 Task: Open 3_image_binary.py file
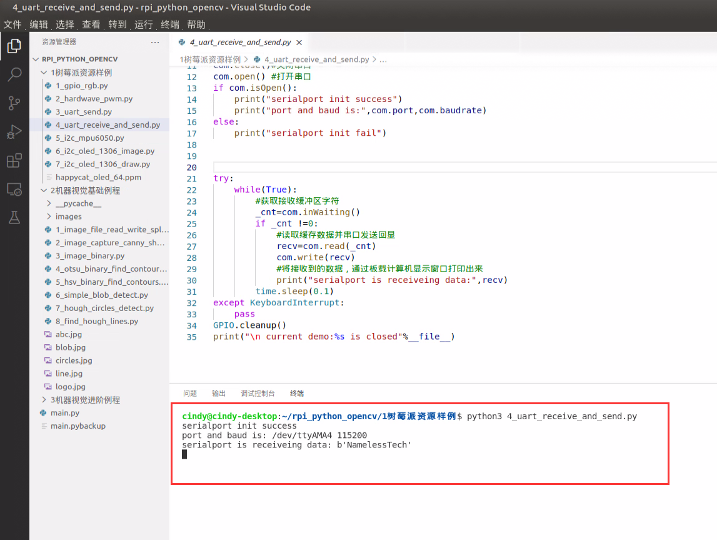point(90,256)
